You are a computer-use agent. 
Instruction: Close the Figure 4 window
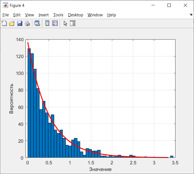click(x=185, y=5)
